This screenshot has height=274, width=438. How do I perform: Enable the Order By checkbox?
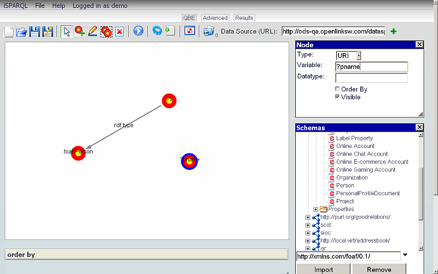pos(337,89)
